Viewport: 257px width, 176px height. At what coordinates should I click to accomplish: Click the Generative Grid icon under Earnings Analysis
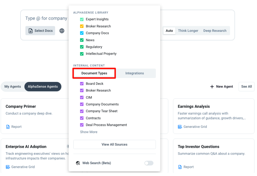(x=180, y=127)
